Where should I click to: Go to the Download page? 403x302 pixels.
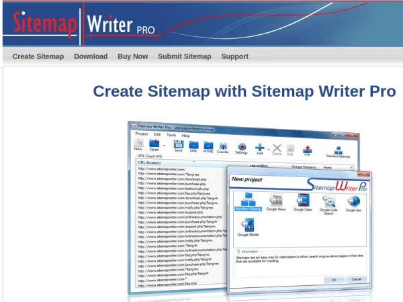coord(91,56)
